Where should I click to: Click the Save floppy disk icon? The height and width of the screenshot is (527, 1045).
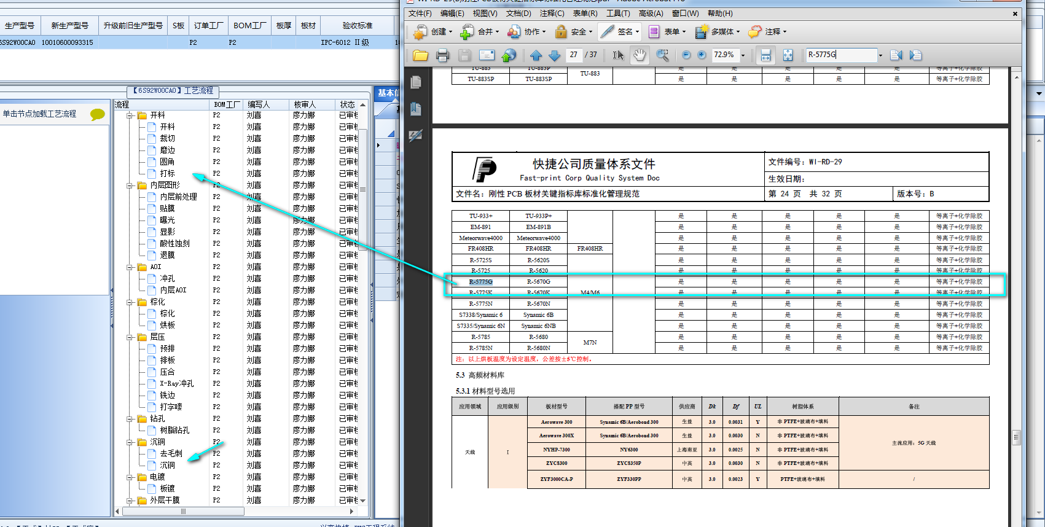coord(464,55)
